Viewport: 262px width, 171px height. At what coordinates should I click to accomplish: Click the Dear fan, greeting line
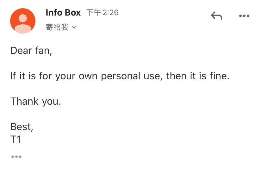click(x=31, y=50)
